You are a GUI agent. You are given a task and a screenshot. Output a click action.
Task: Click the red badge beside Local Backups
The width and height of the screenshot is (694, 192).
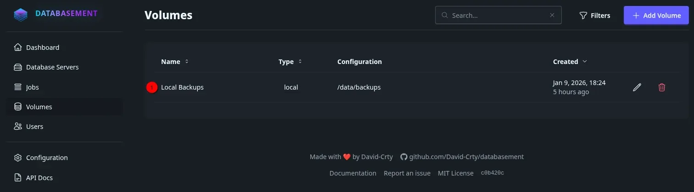click(x=152, y=87)
